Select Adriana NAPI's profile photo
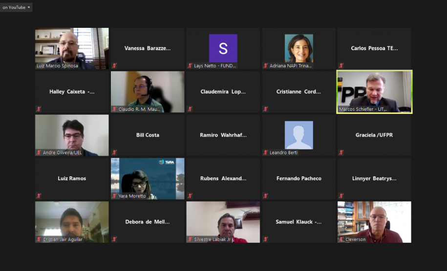This screenshot has height=271, width=447. click(298, 48)
